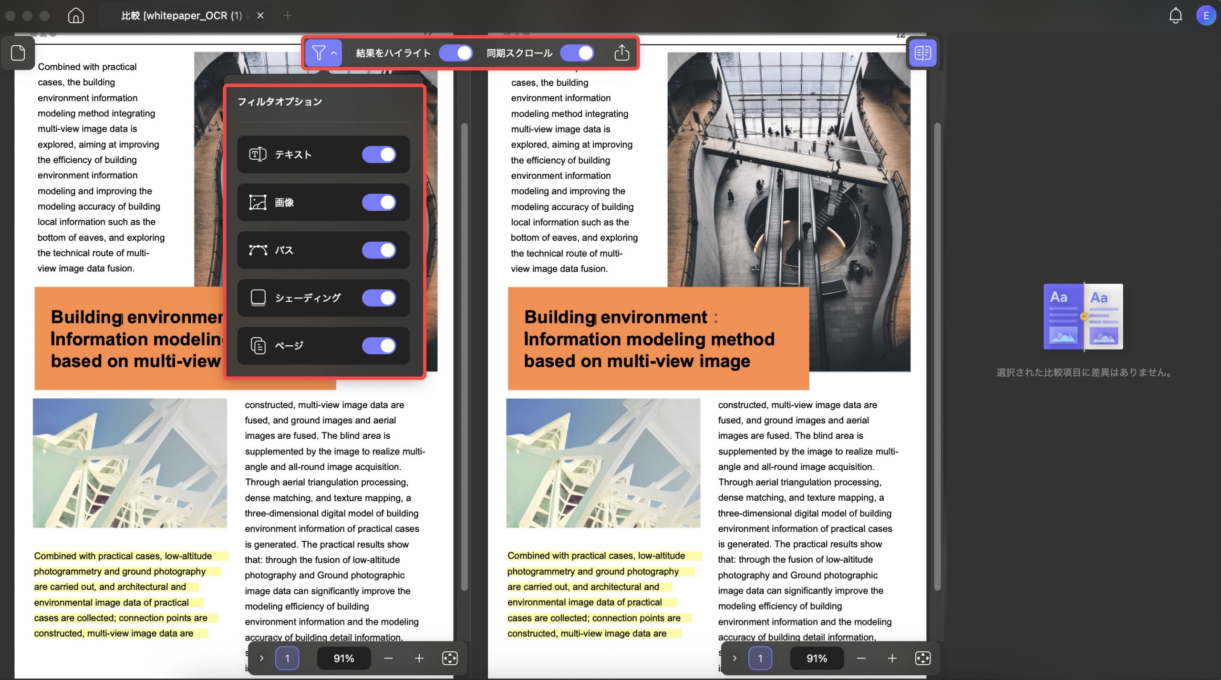
Task: Toggle the 結果をハイライト switch
Action: [x=456, y=53]
